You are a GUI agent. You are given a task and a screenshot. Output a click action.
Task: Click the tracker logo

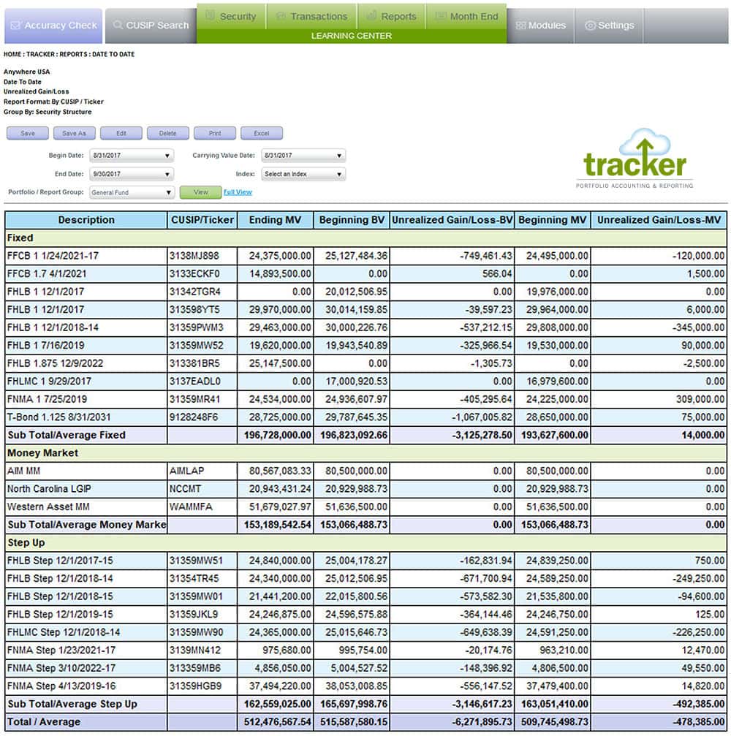pyautogui.click(x=635, y=159)
